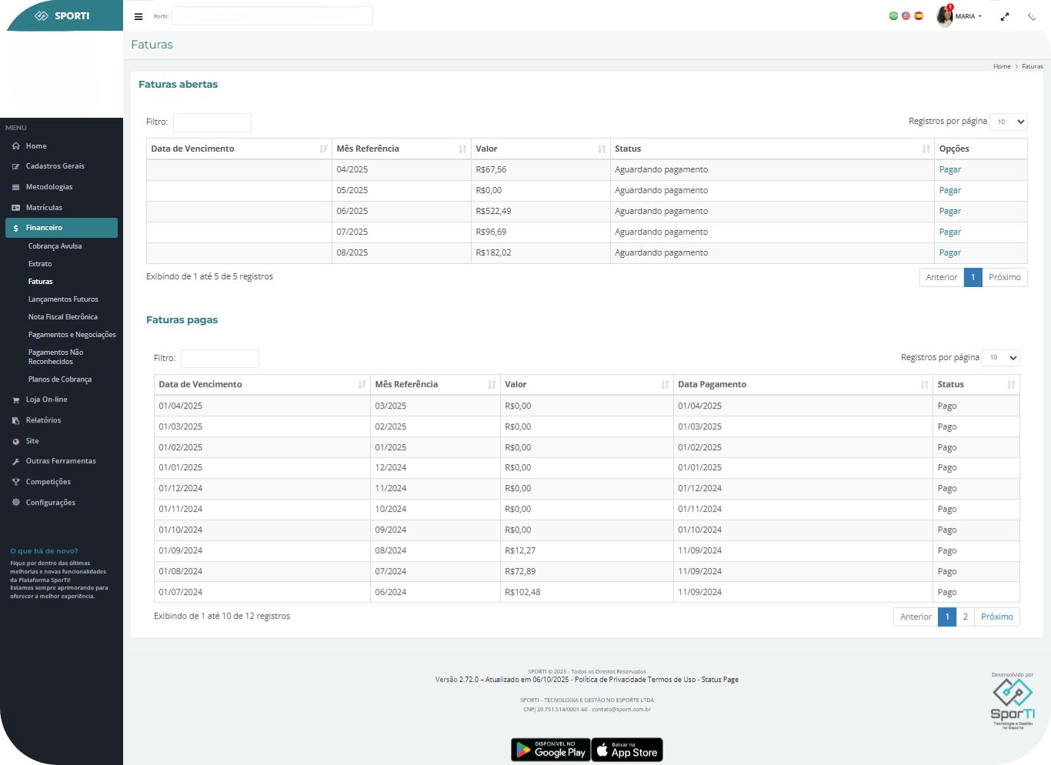Click the Filtro field in Faturas abertas
The image size is (1051, 765).
coord(212,122)
